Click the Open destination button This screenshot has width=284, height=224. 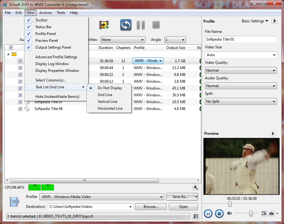click(x=183, y=207)
